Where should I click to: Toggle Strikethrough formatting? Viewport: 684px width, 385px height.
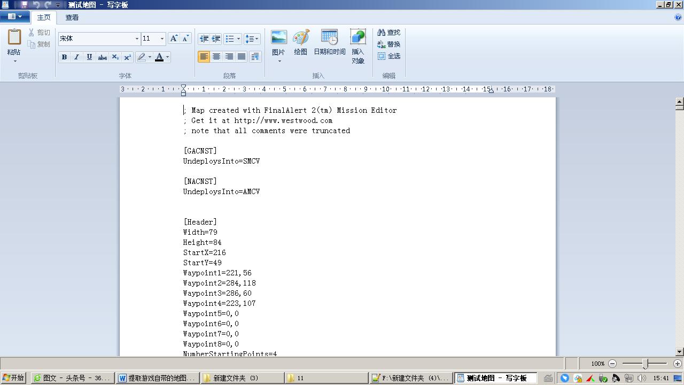pos(102,57)
